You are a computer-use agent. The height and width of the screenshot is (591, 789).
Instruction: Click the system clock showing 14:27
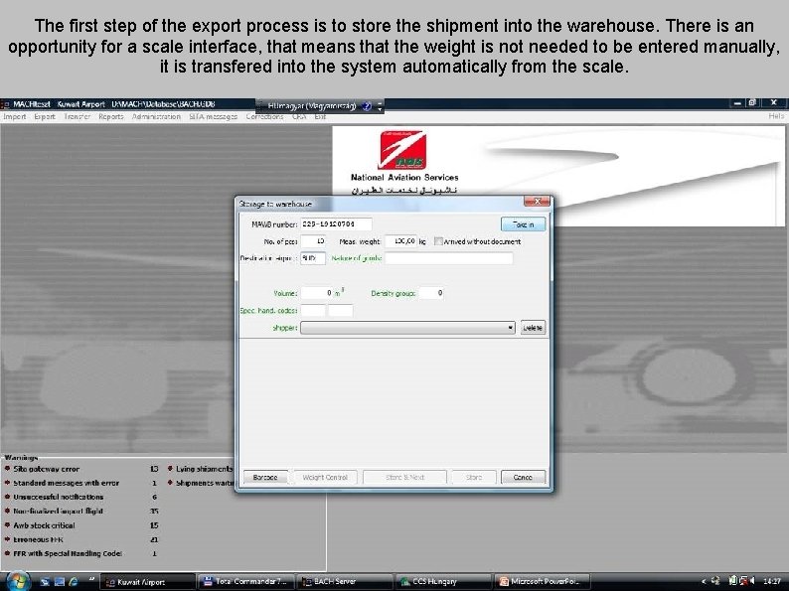click(x=771, y=581)
